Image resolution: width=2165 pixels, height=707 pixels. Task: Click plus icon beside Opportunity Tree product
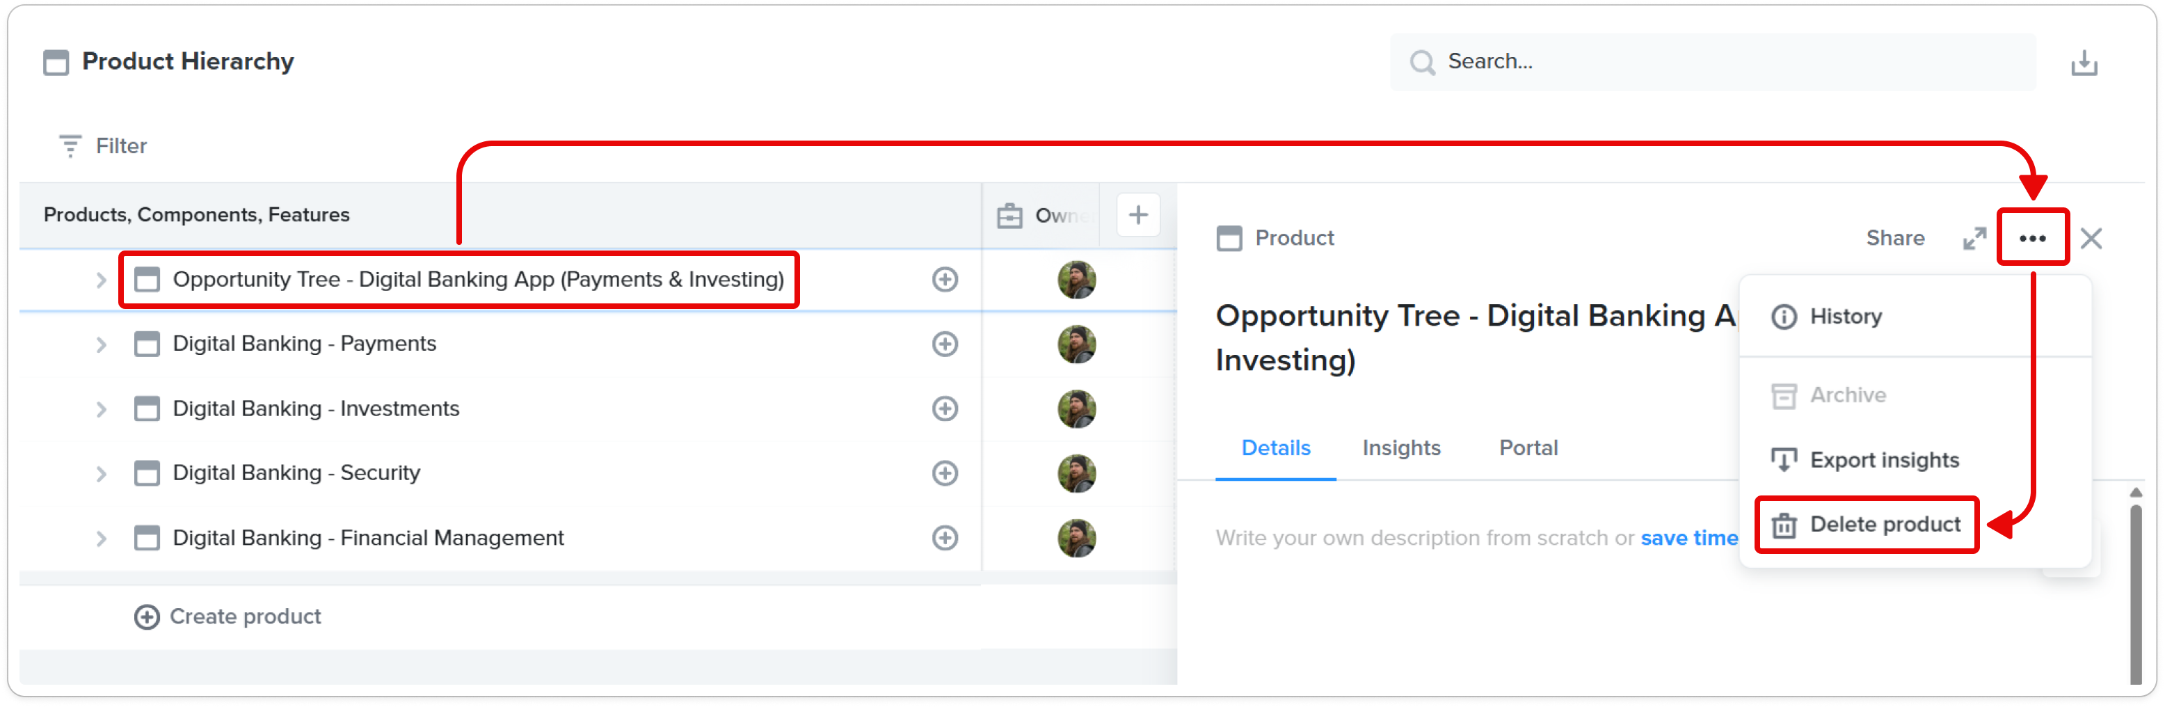point(945,280)
